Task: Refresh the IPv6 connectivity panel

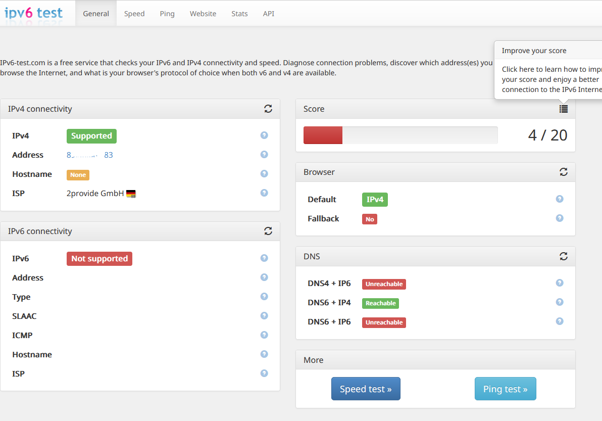Action: click(x=268, y=231)
